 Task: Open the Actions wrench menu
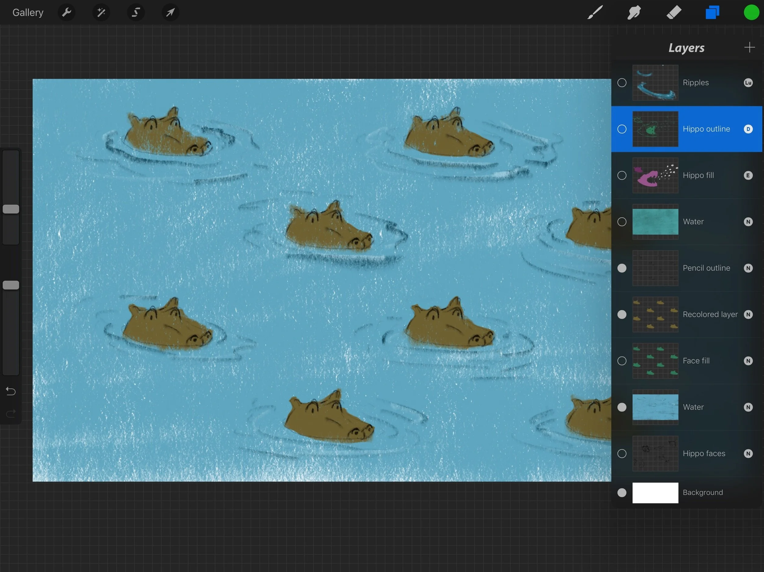(x=66, y=13)
